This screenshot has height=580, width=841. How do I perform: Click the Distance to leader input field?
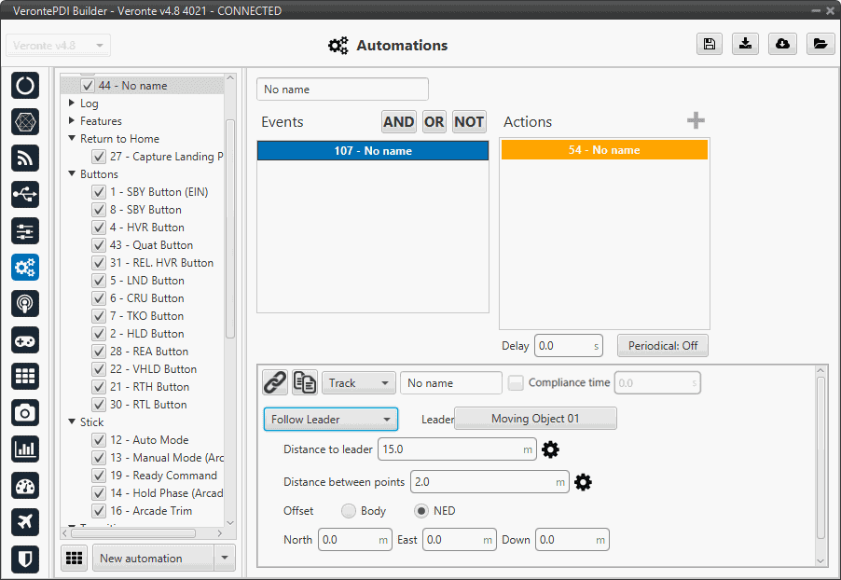click(x=449, y=449)
